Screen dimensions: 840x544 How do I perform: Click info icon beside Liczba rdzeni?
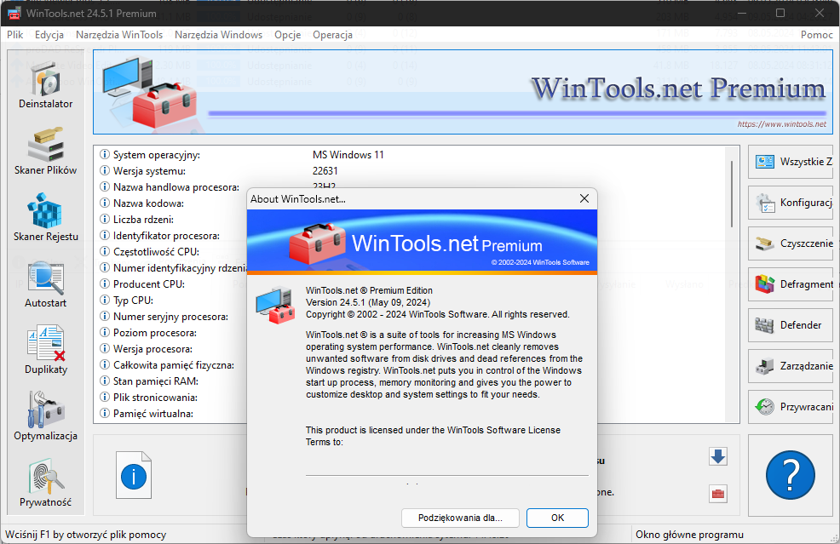click(x=105, y=219)
